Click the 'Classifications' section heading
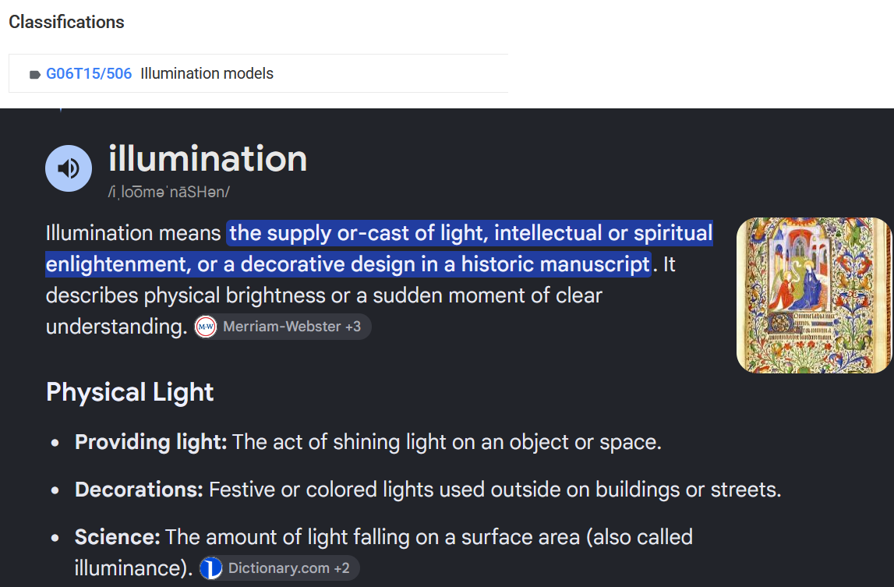Image resolution: width=894 pixels, height=587 pixels. [66, 23]
